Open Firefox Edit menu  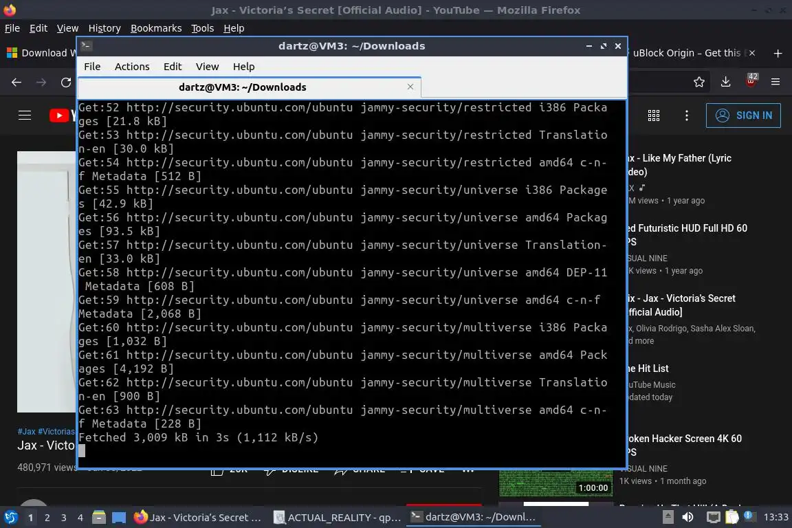tap(38, 28)
